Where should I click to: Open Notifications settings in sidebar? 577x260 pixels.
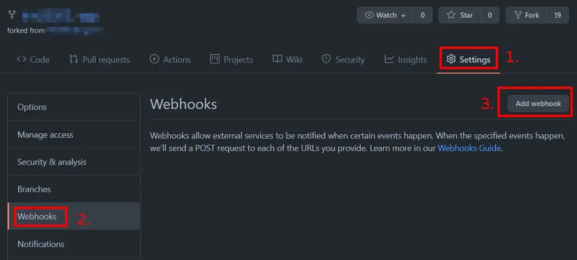pyautogui.click(x=41, y=244)
